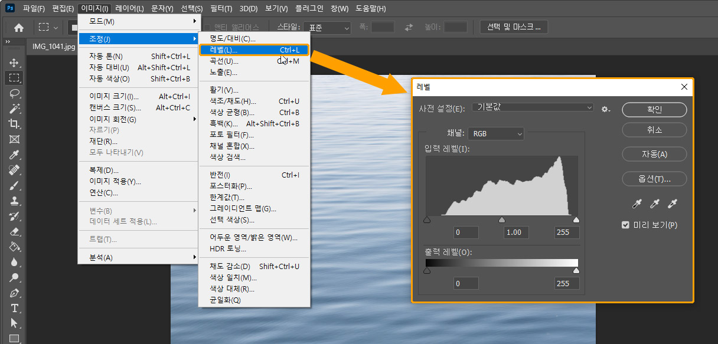This screenshot has width=718, height=344.
Task: Choose 곡선(U)... menu item
Action: point(254,61)
